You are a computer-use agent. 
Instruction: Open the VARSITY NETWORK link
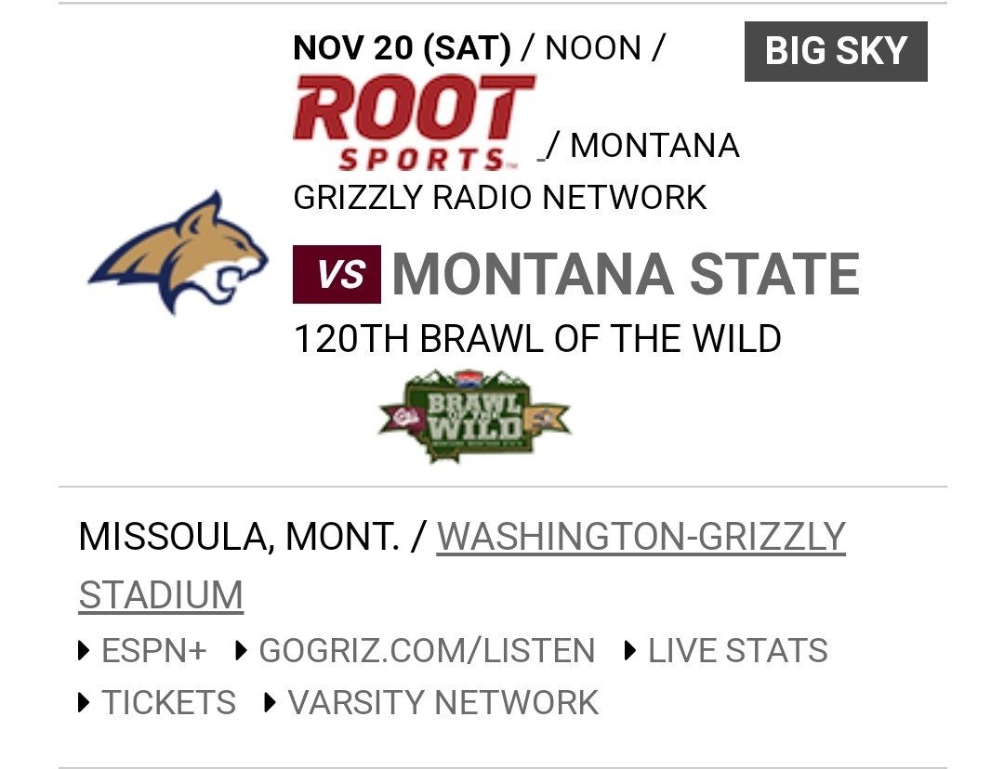[443, 703]
